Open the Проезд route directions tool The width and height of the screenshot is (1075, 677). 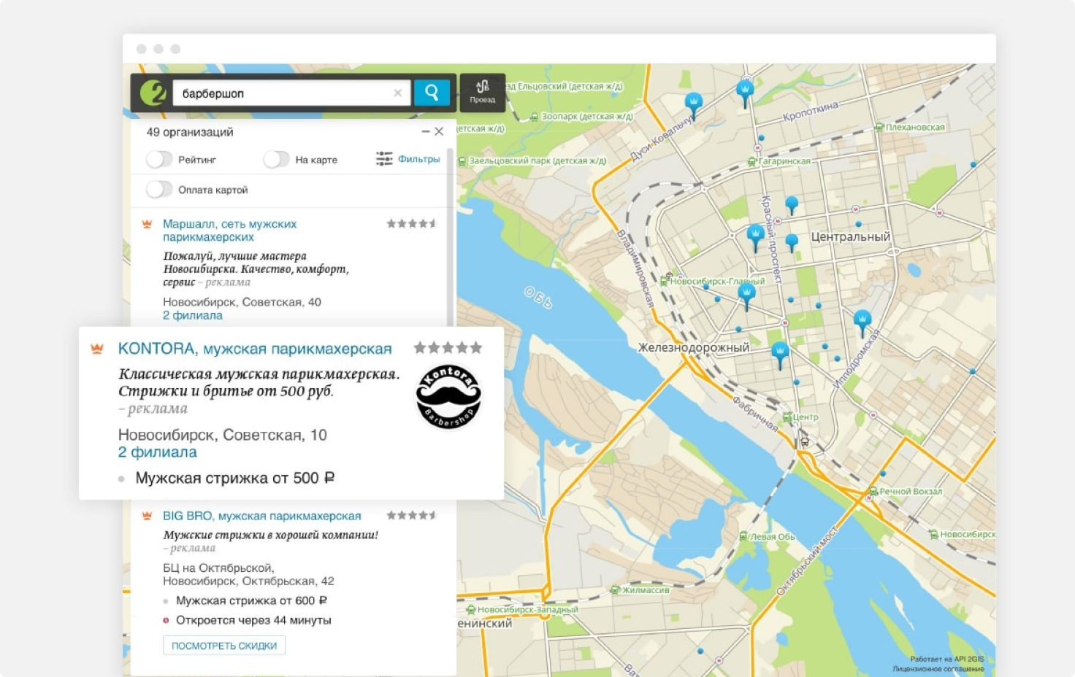coord(483,92)
